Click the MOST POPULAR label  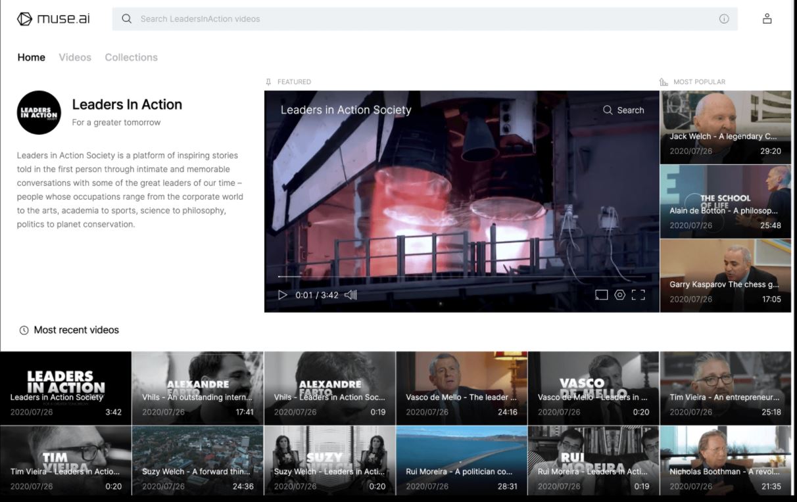click(699, 82)
